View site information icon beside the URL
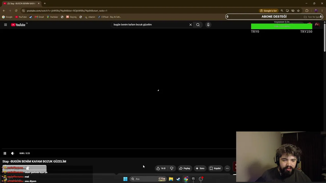 23,11
